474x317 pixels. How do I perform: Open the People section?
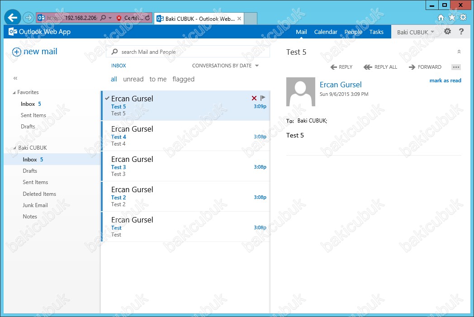point(353,32)
